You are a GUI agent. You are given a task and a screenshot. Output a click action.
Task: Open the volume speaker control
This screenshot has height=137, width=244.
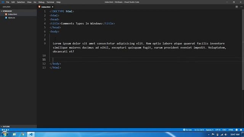pyautogui.click(x=226, y=134)
